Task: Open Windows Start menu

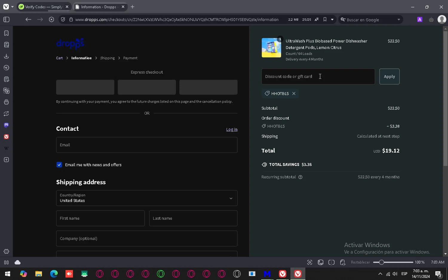Action: [7, 274]
